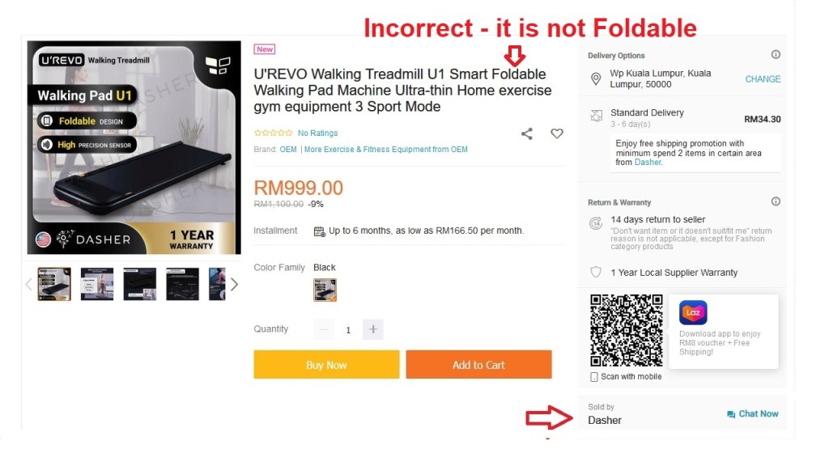Open the OEM brand link
The image size is (829, 466).
tap(288, 150)
